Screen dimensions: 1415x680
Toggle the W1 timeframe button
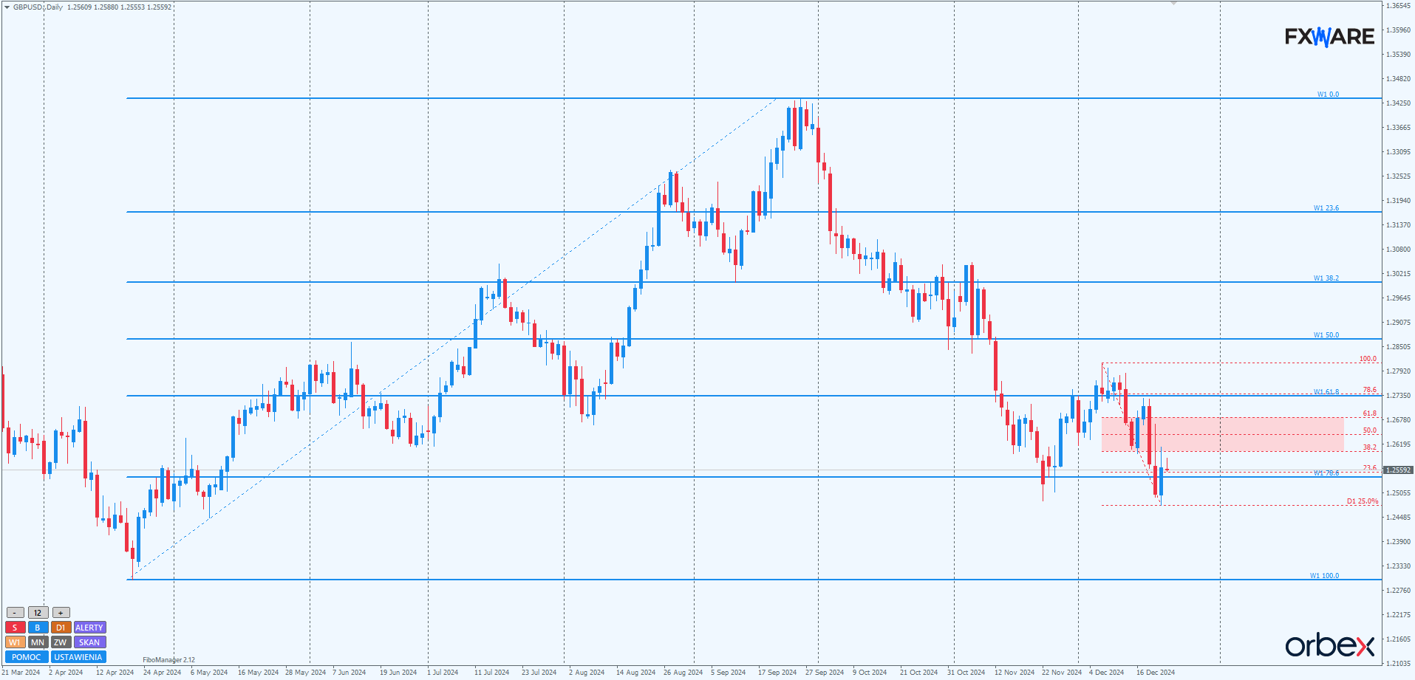pyautogui.click(x=15, y=642)
